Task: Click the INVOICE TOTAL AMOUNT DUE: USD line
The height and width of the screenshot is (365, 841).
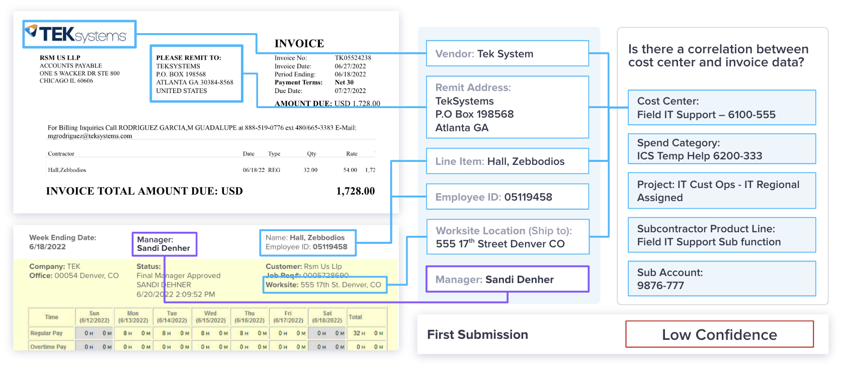Action: 144,191
